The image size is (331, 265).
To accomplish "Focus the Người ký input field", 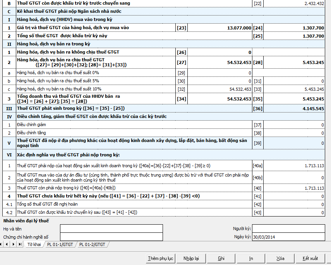I will (x=288, y=229).
